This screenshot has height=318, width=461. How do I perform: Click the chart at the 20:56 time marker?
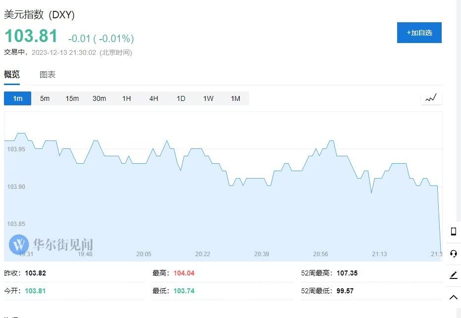[320, 254]
